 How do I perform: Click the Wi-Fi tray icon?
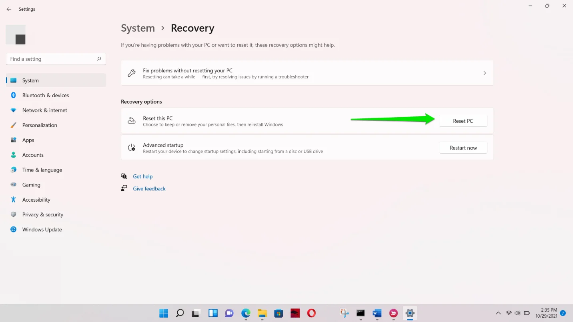pyautogui.click(x=509, y=313)
